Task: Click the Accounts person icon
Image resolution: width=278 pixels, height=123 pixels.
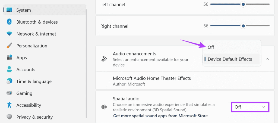Action: click(9, 70)
